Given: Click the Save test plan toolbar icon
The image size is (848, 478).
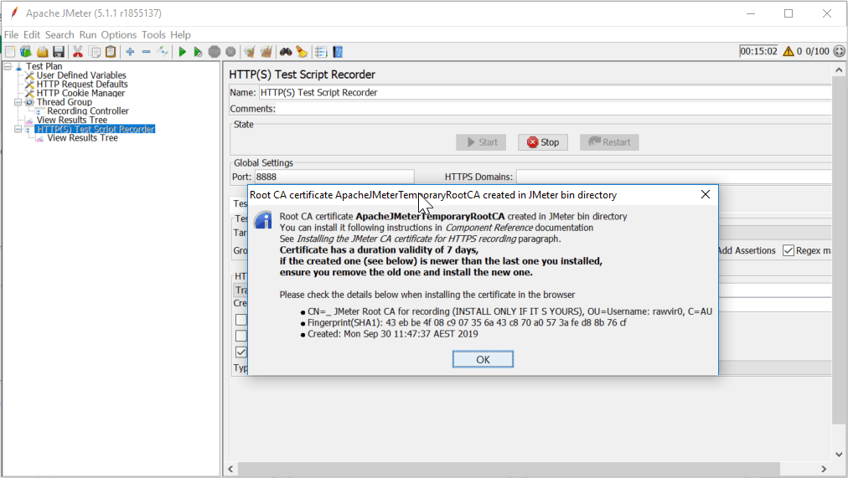Looking at the screenshot, I should [x=59, y=52].
